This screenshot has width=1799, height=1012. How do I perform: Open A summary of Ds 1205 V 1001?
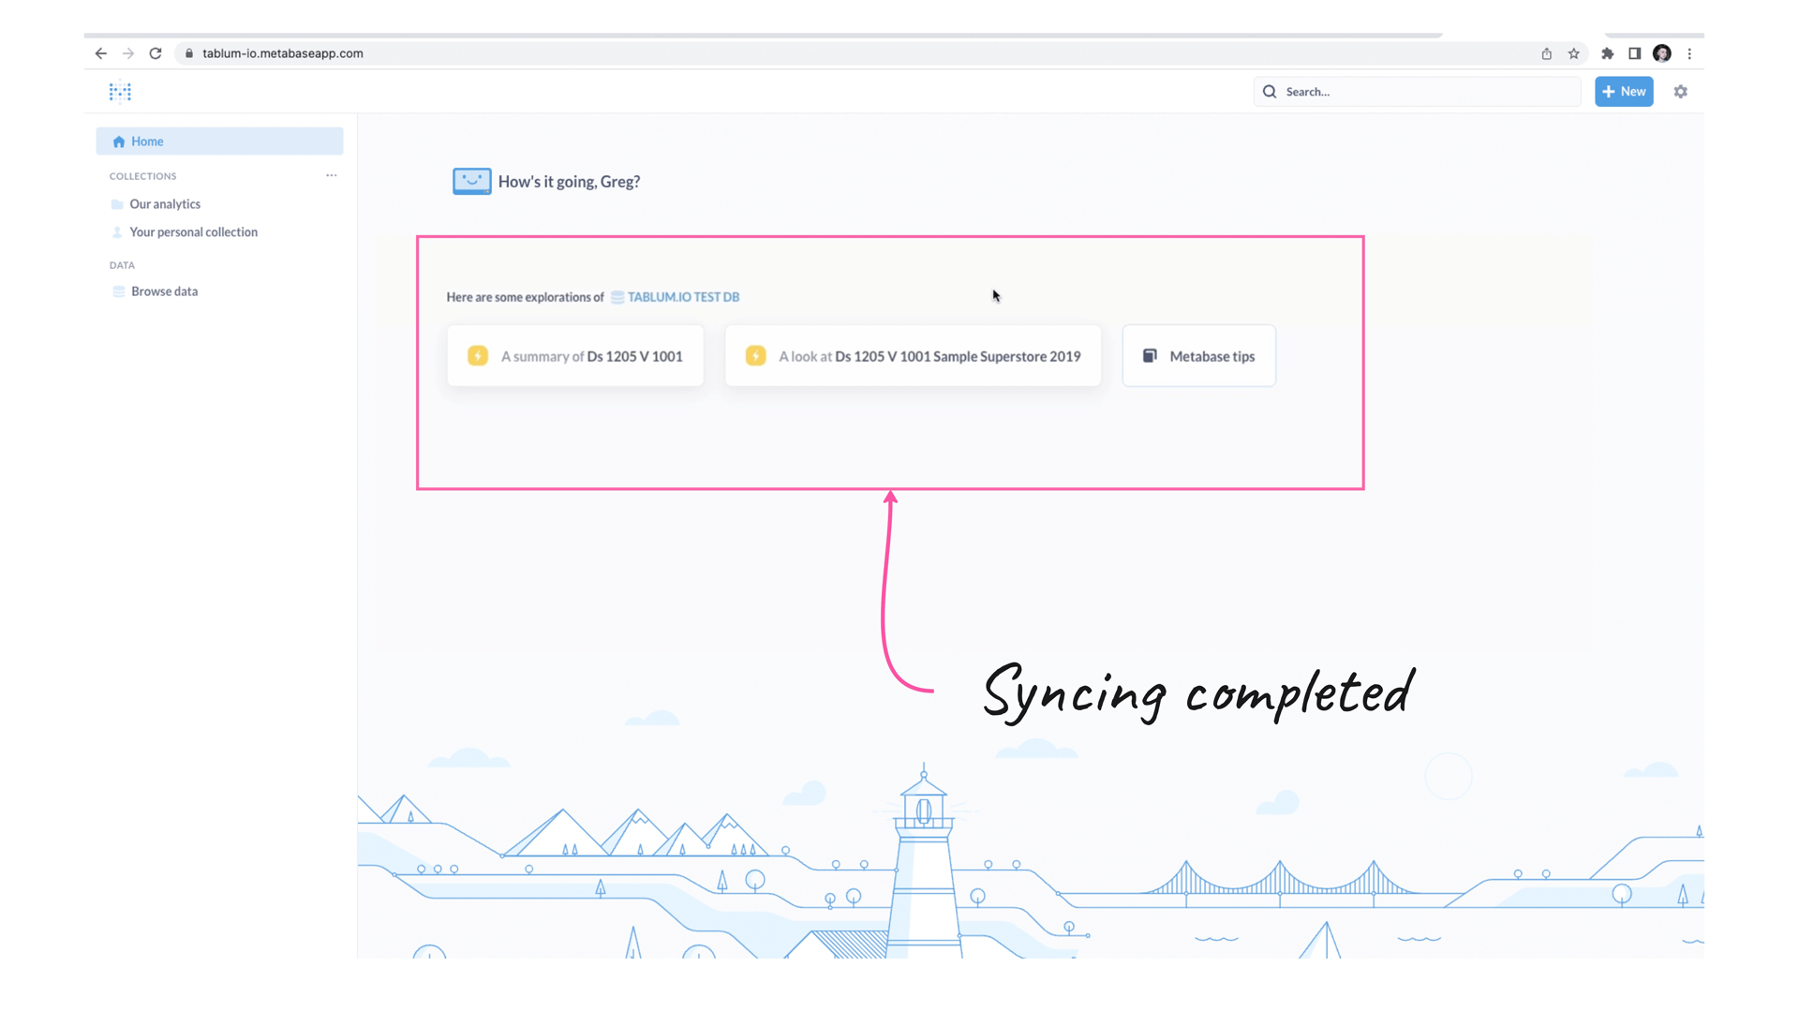click(575, 356)
